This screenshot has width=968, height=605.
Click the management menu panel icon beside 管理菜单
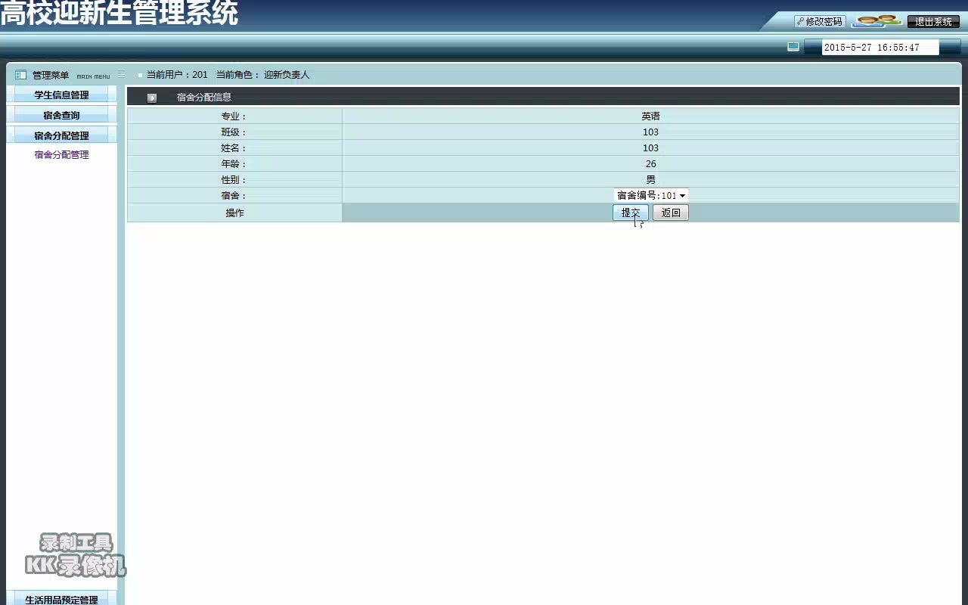click(x=20, y=74)
